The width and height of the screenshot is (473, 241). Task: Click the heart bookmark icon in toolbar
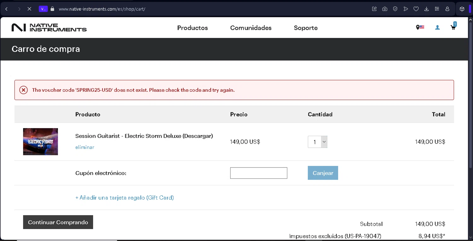pos(416,9)
